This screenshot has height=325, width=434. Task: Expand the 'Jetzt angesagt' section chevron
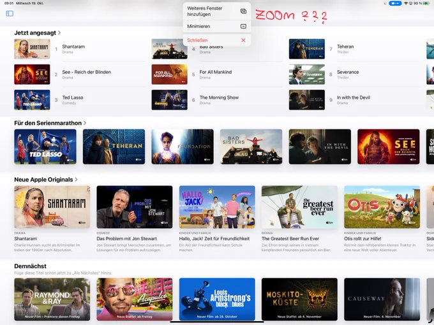[59, 32]
